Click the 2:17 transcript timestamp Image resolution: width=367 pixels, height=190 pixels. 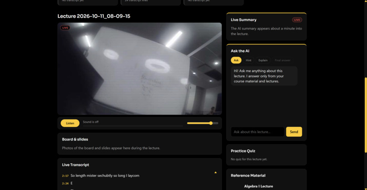point(65,176)
